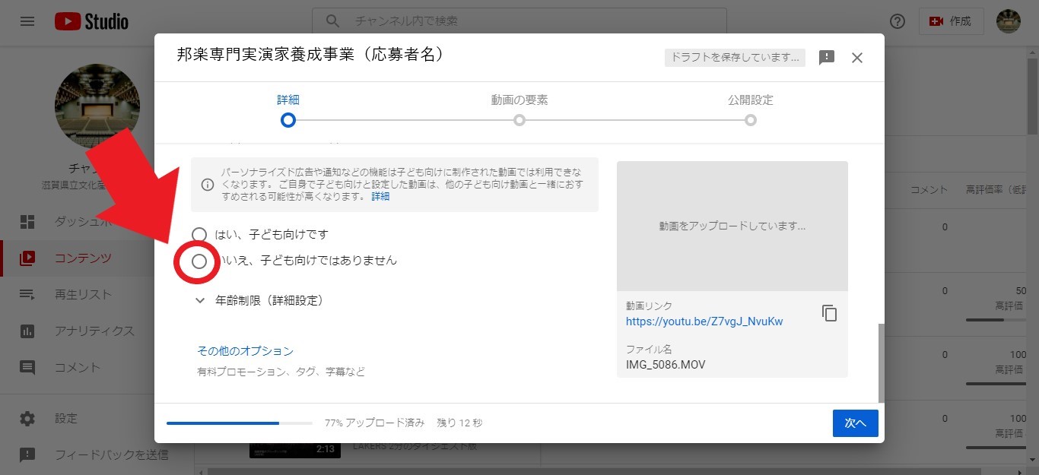The image size is (1039, 475).
Task: Click the video upload preview thumbnail
Action: (x=732, y=226)
